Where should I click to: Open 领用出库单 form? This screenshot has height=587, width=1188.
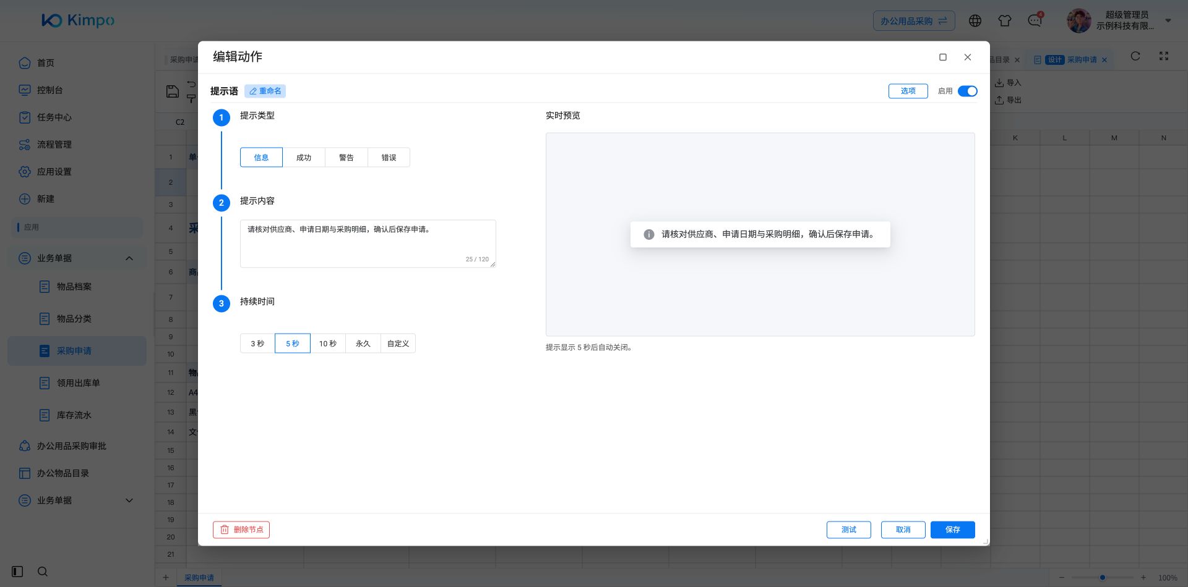coord(78,383)
